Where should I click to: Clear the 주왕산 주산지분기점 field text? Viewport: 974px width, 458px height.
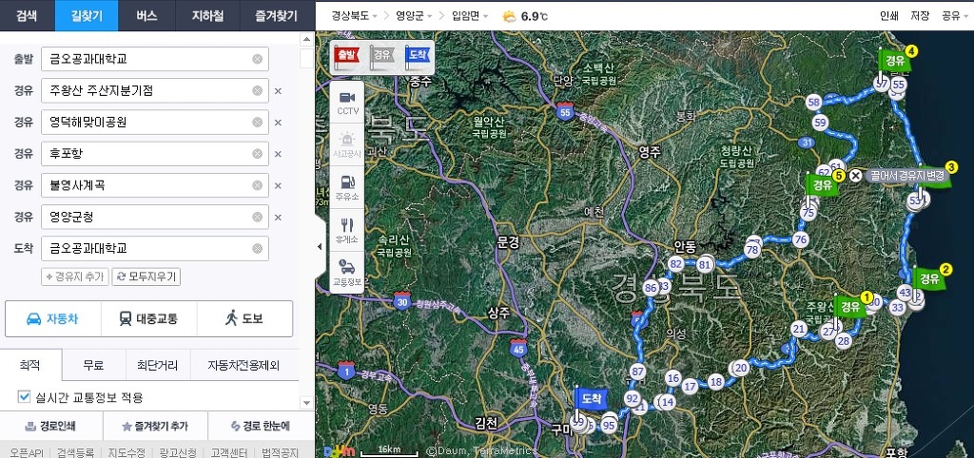pos(257,90)
